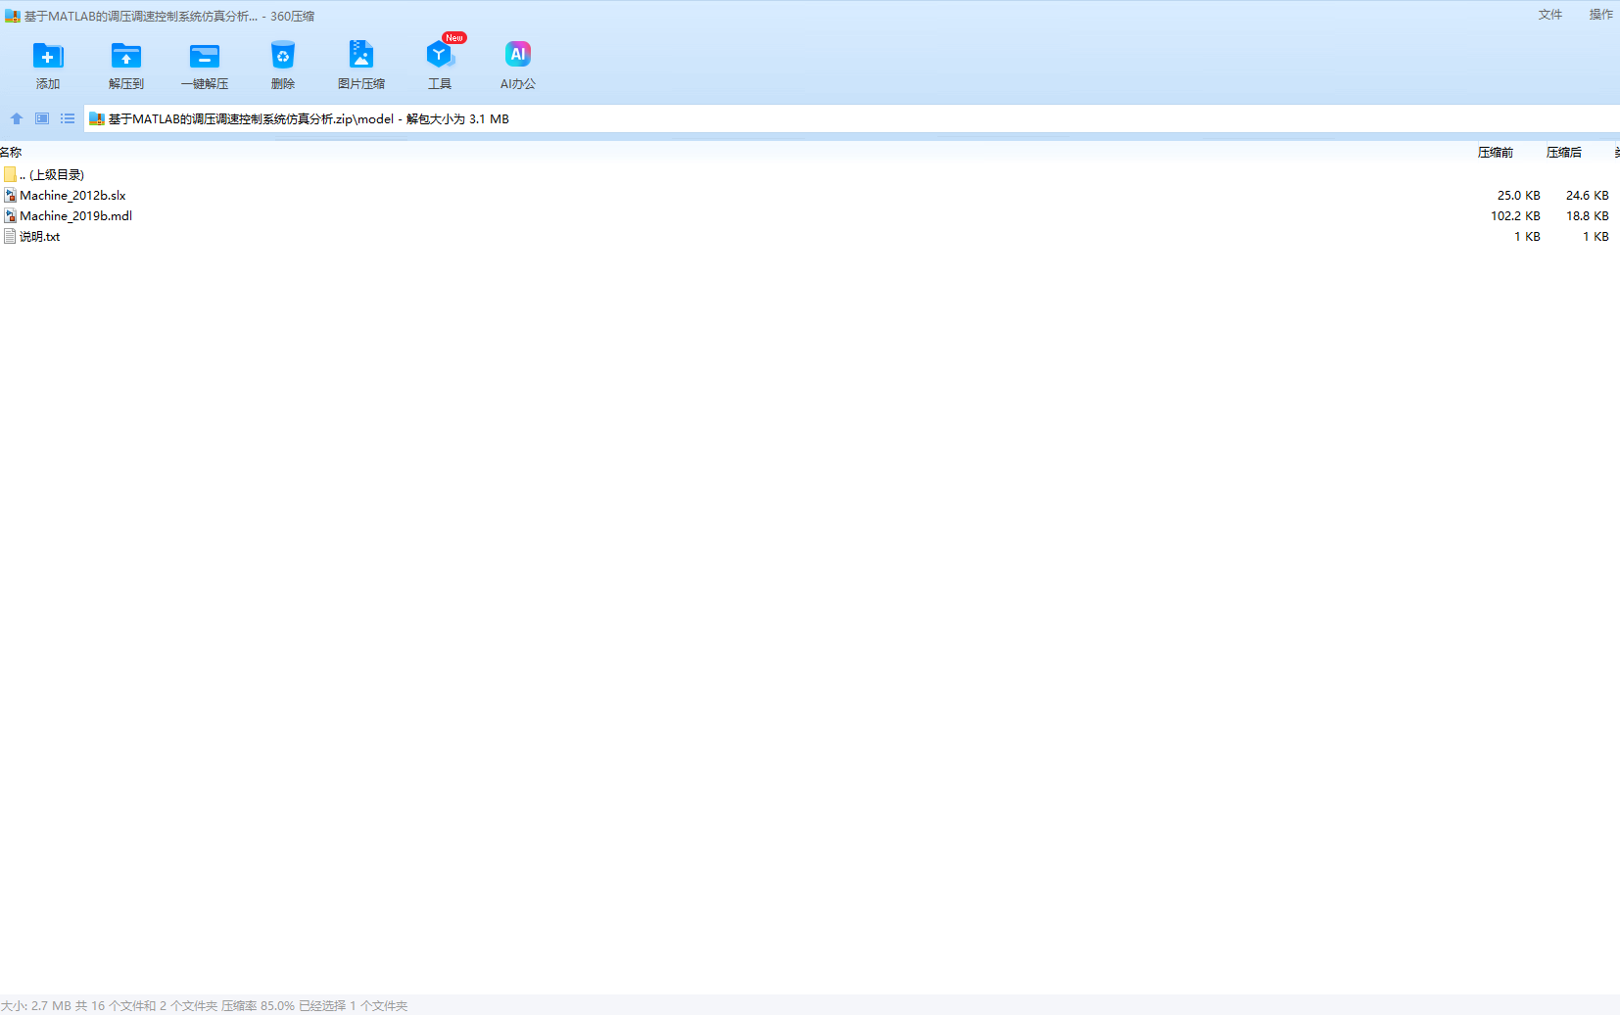Click the Extract To (解压到) icon

(x=125, y=56)
